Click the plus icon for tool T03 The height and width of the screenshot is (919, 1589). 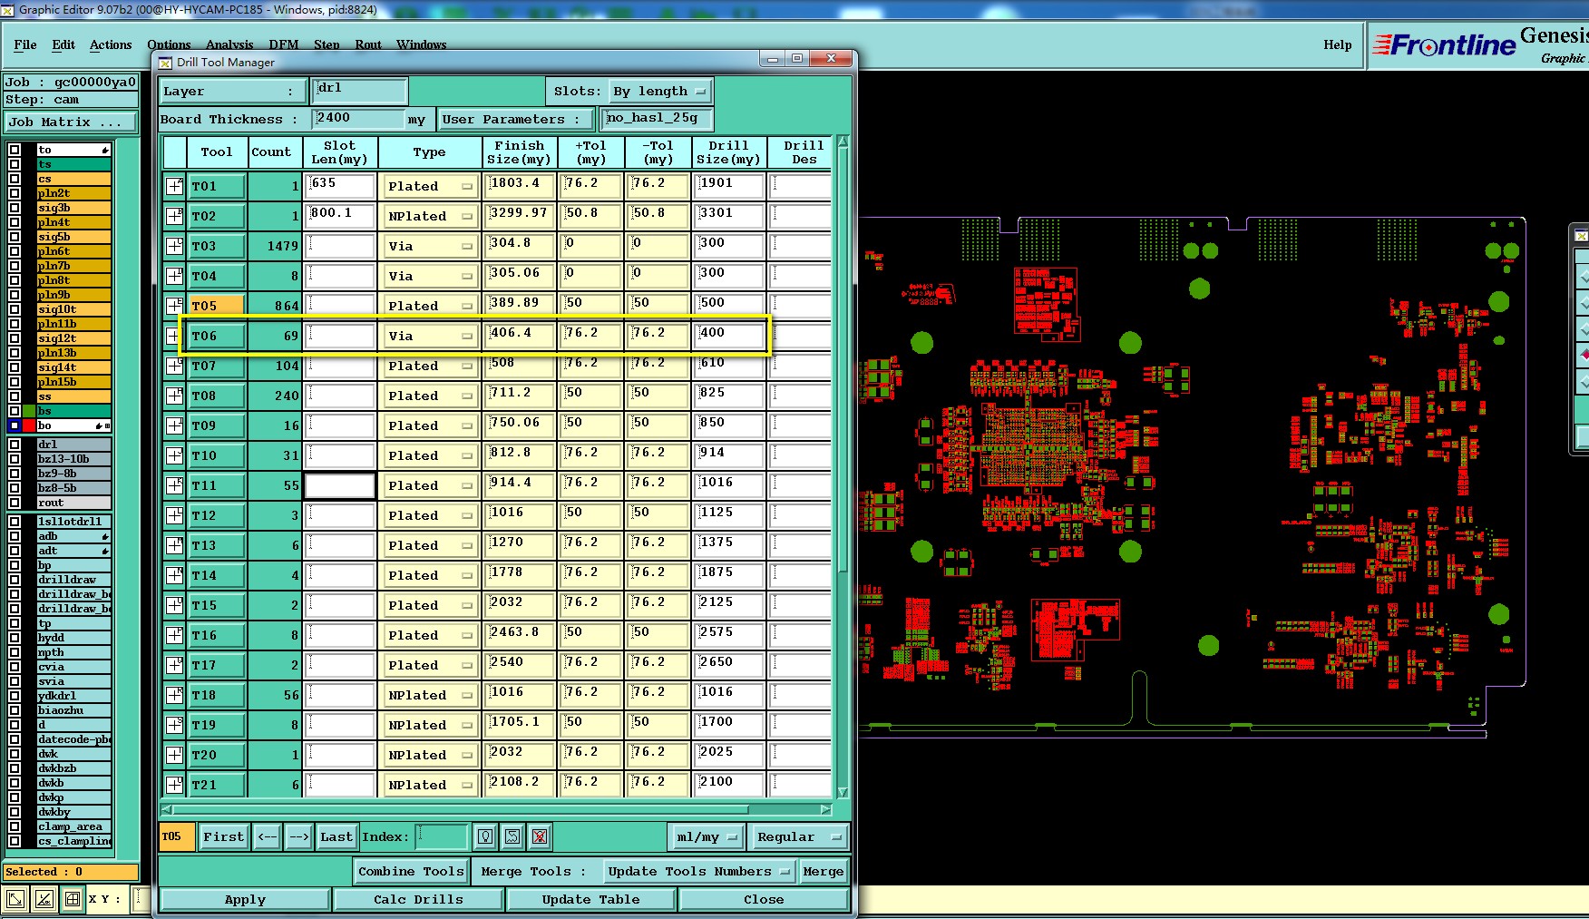click(174, 246)
